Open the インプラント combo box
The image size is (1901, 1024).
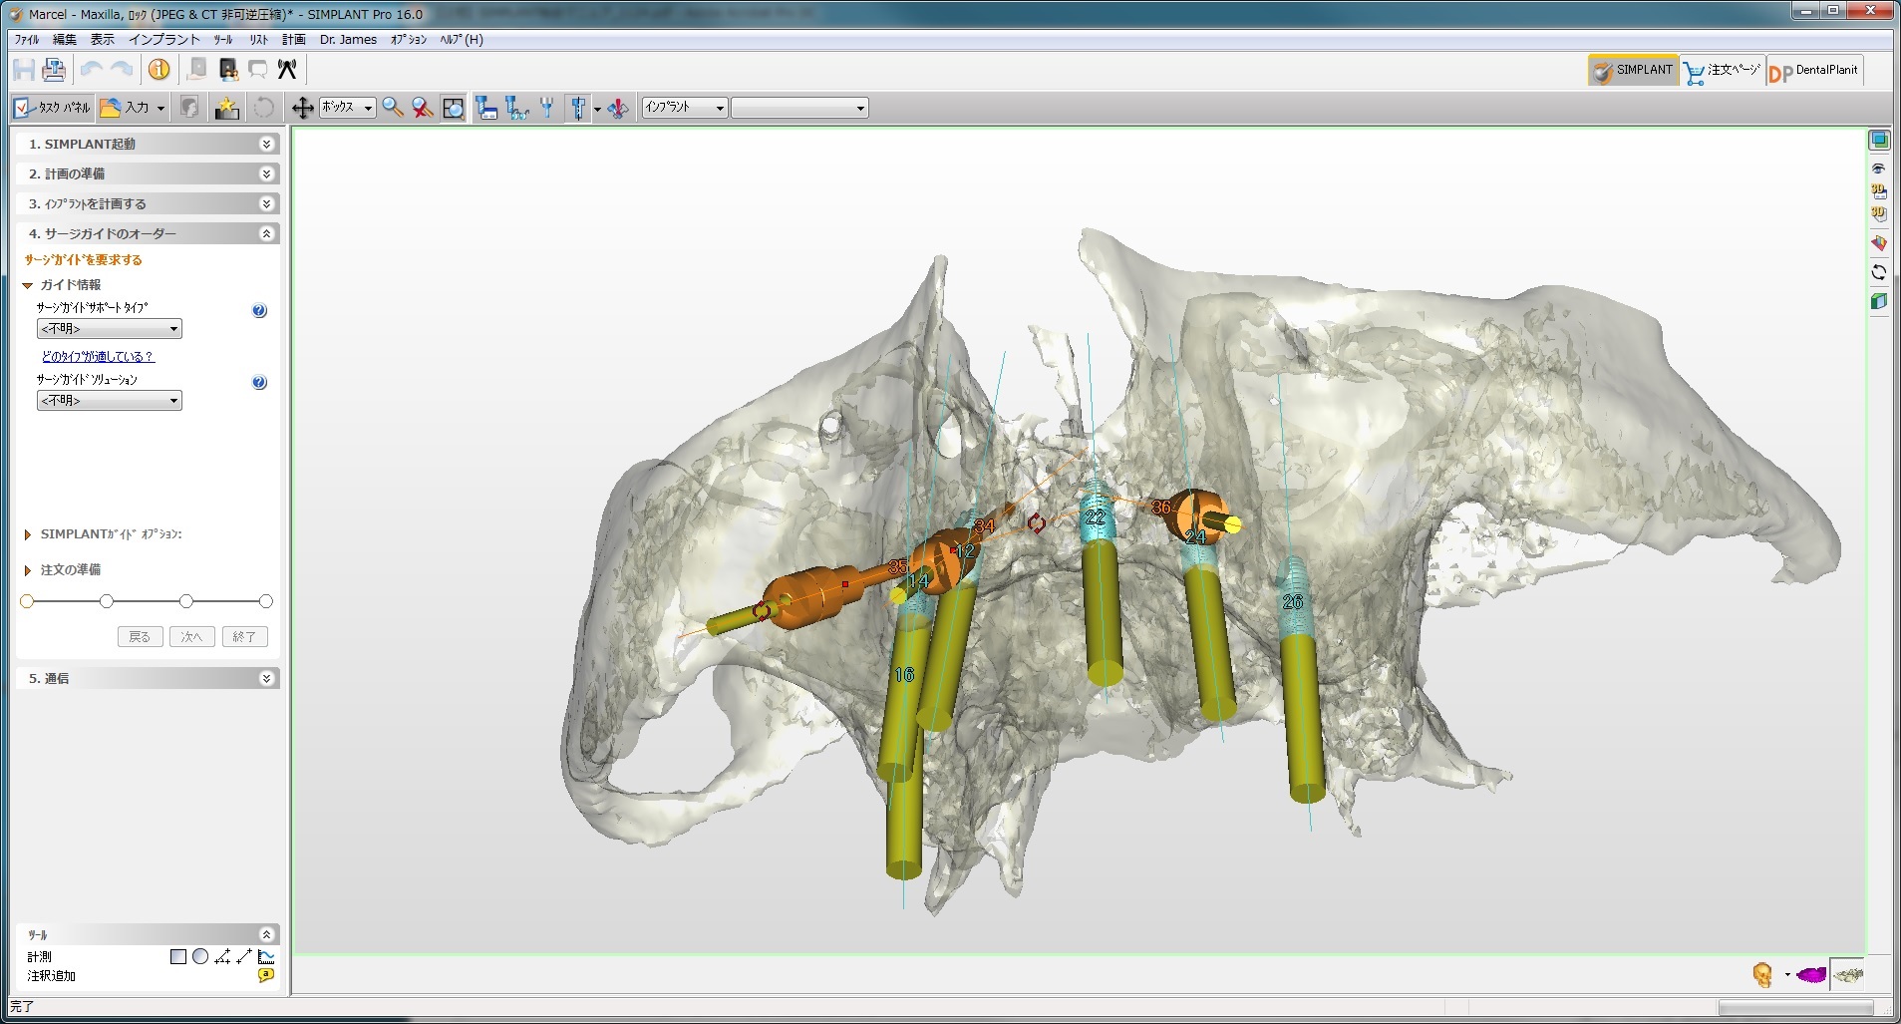pos(684,108)
